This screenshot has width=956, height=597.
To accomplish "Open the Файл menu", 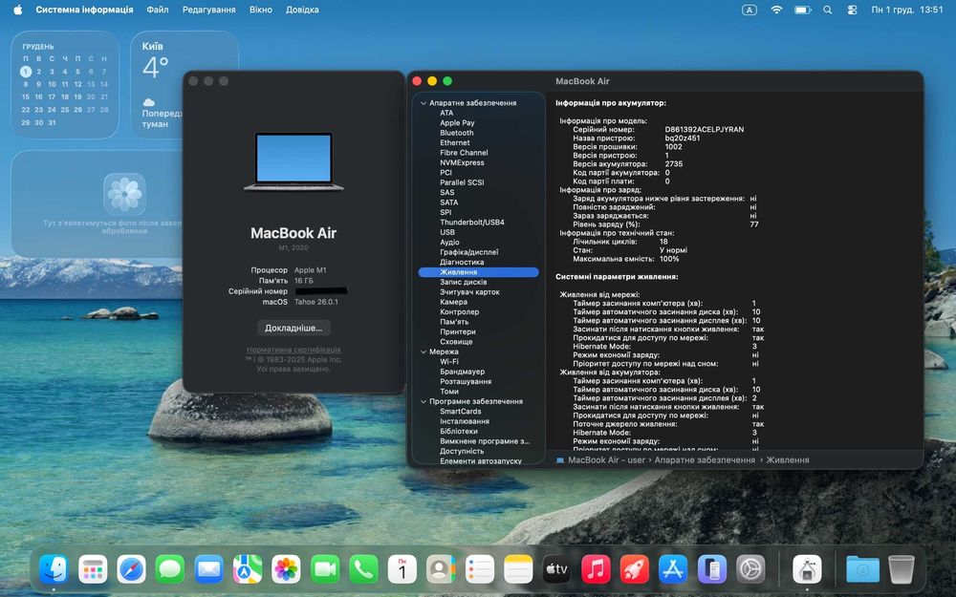I will 158,10.
